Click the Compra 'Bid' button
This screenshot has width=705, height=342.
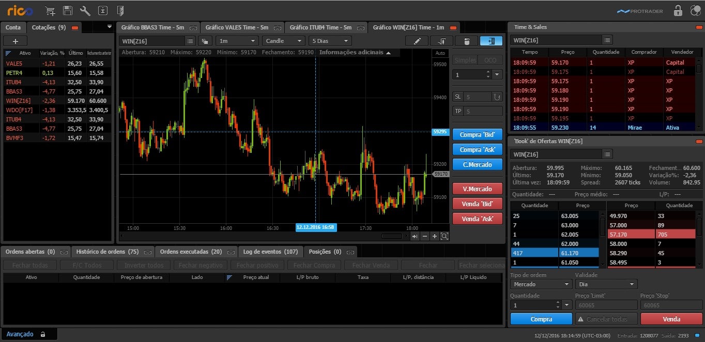(477, 134)
